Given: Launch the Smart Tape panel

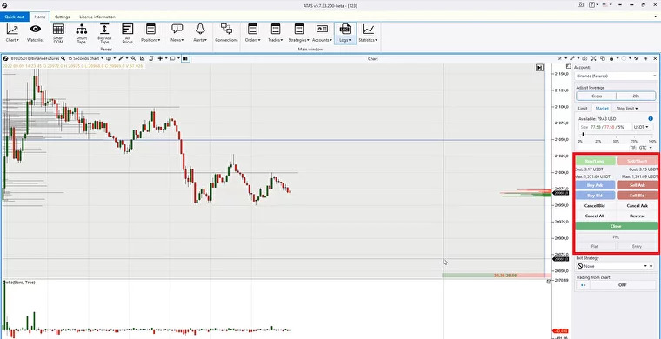Looking at the screenshot, I should 82,34.
